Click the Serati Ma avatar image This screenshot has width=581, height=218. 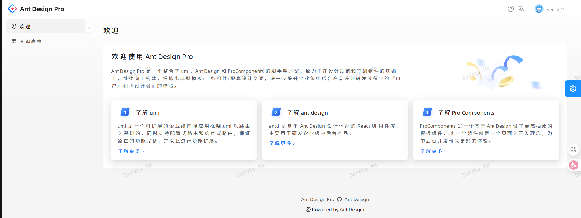coord(539,9)
